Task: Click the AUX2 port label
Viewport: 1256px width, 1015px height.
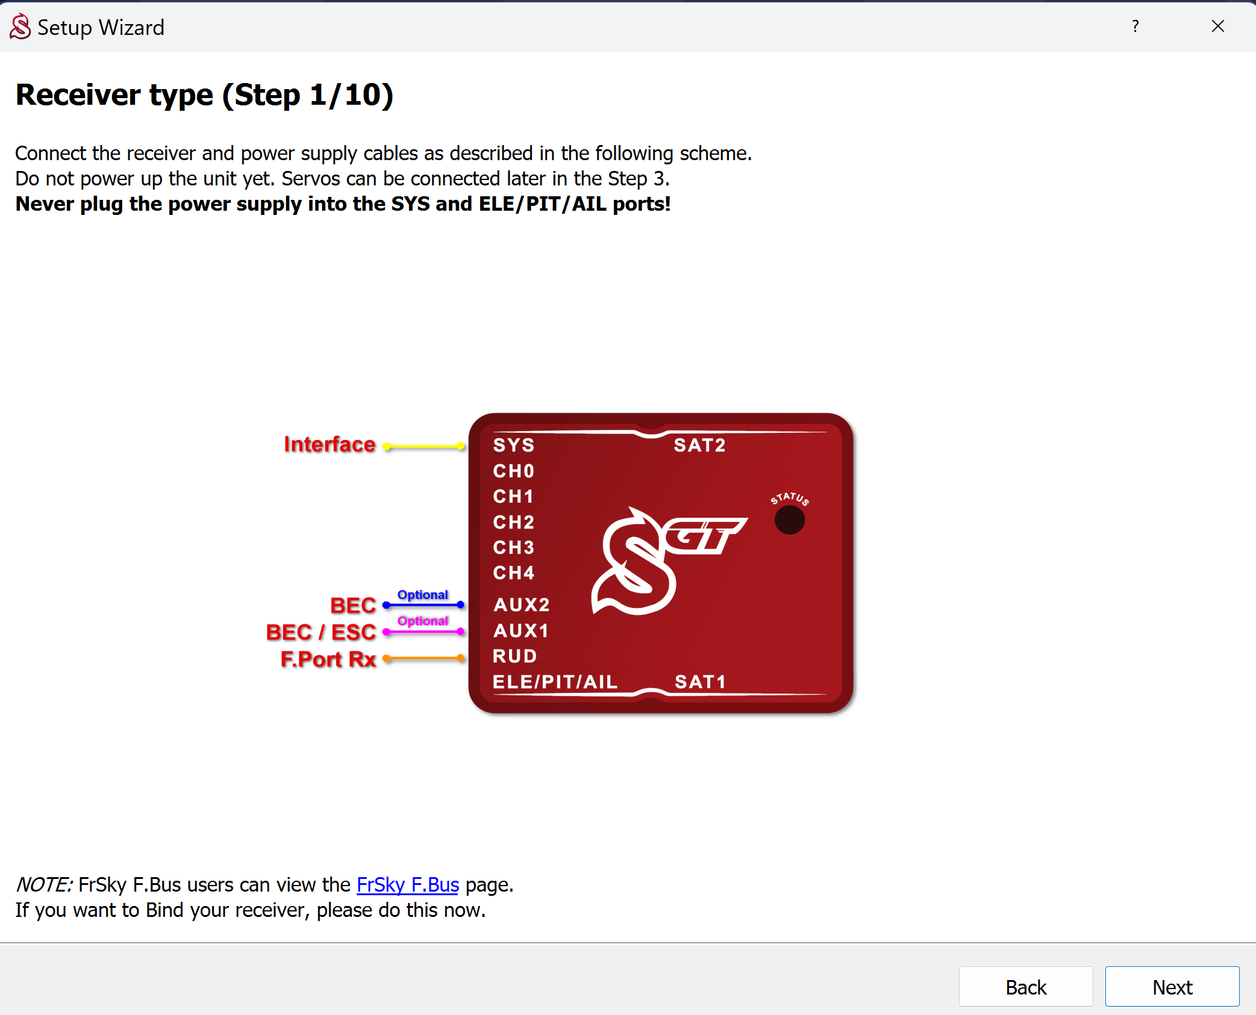Action: tap(521, 604)
